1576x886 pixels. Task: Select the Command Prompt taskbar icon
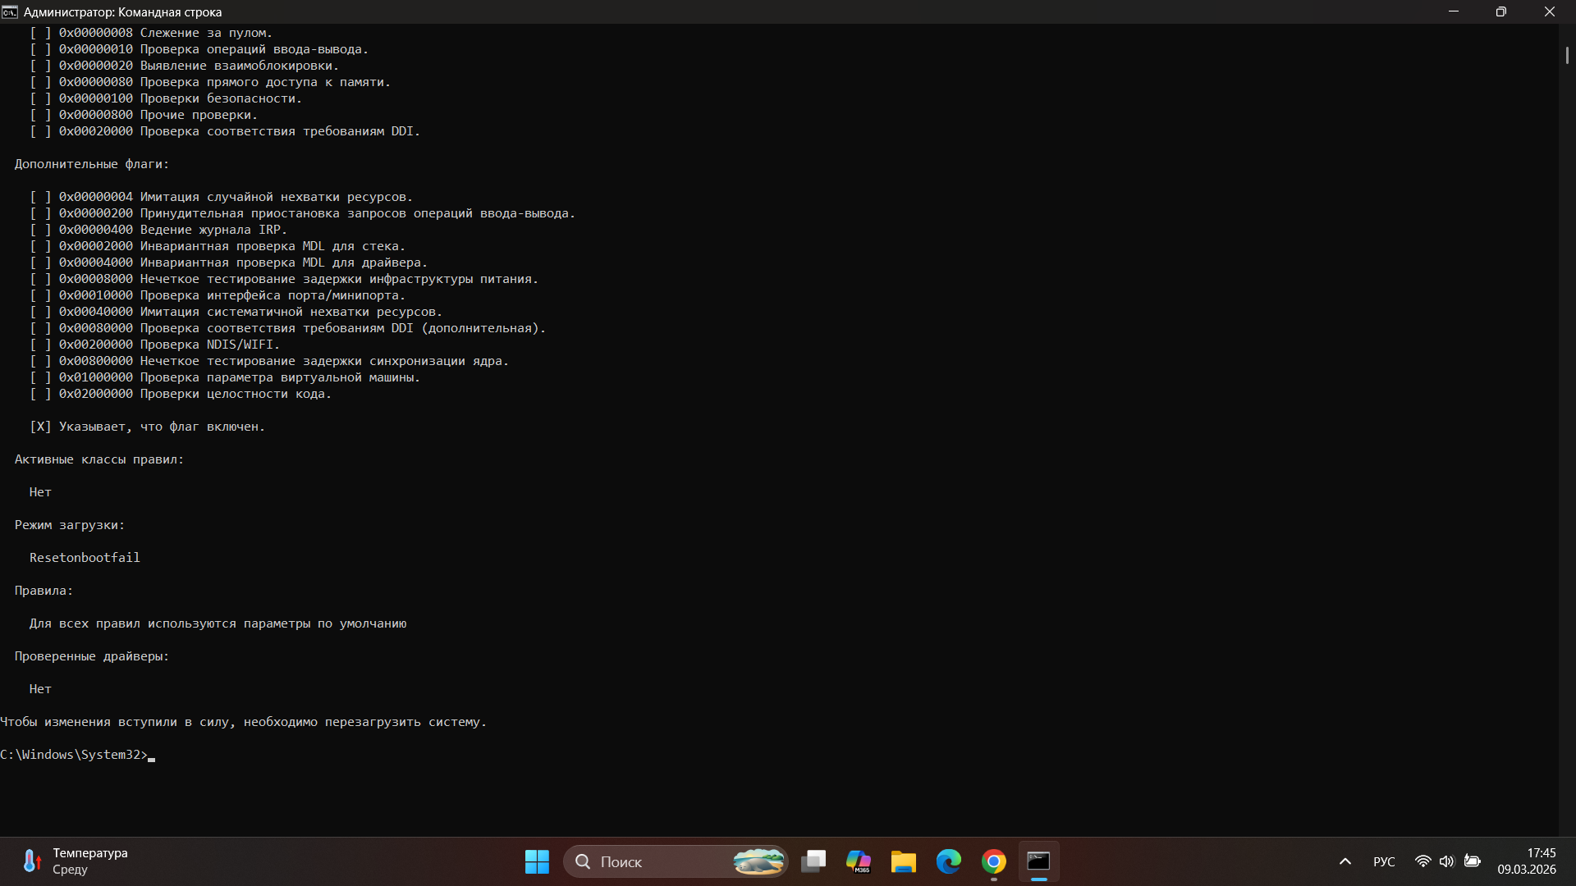(1039, 861)
